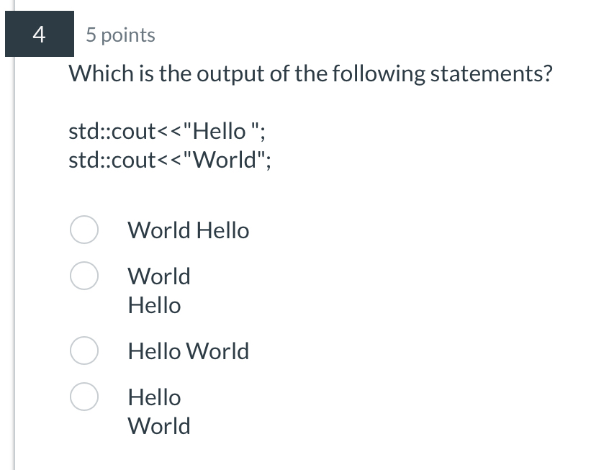The width and height of the screenshot is (609, 470).
Task: Click "World" on last option's second line
Action: [159, 426]
